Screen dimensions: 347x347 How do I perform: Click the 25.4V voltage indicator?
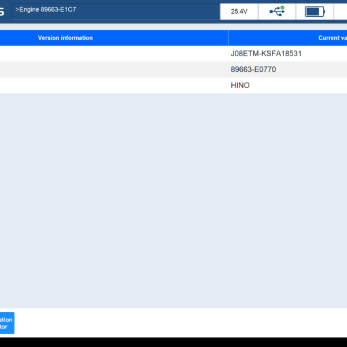point(239,12)
